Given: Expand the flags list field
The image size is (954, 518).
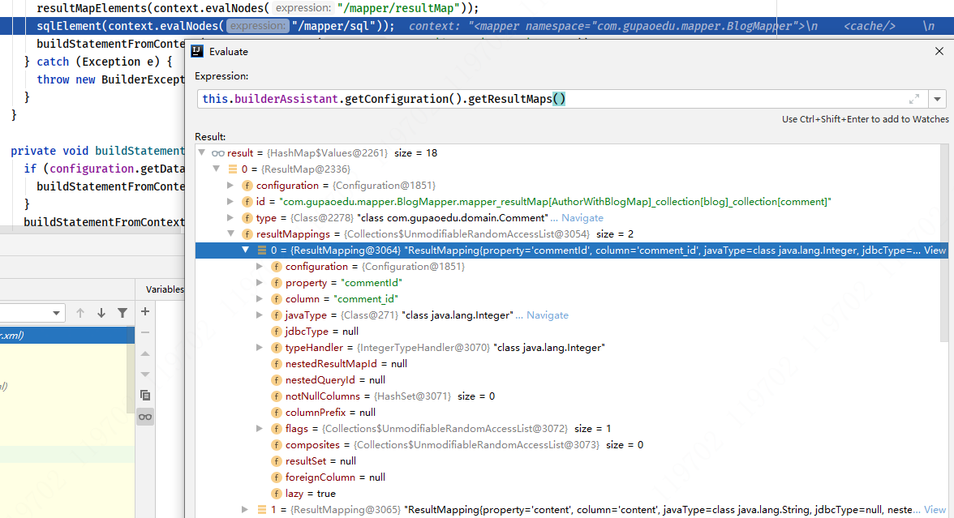Looking at the screenshot, I should (260, 429).
